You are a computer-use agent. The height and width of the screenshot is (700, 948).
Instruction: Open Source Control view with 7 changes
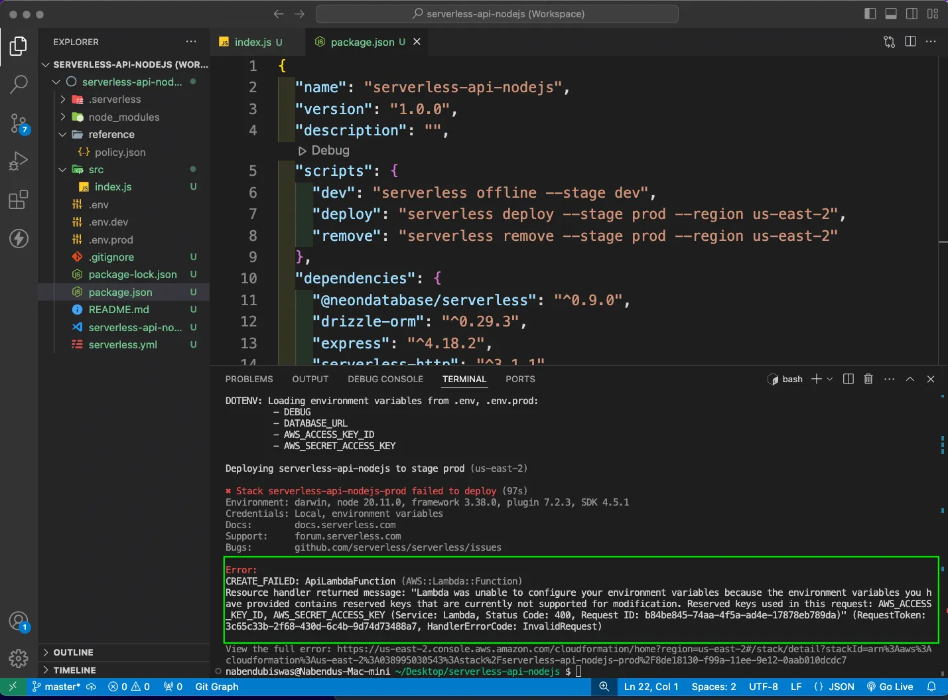(x=19, y=123)
